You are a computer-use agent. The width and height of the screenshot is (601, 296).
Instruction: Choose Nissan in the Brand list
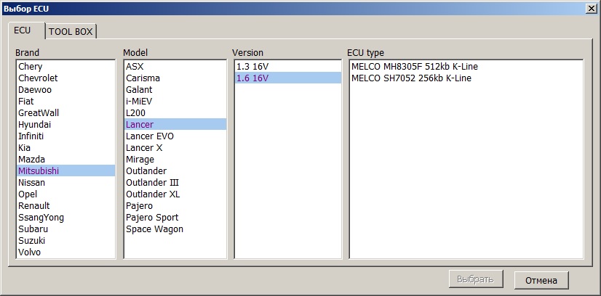[x=65, y=183]
